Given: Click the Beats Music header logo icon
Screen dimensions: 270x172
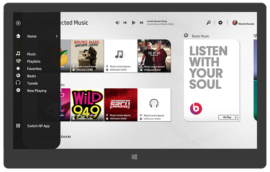Looking at the screenshot, I should coord(186,35).
